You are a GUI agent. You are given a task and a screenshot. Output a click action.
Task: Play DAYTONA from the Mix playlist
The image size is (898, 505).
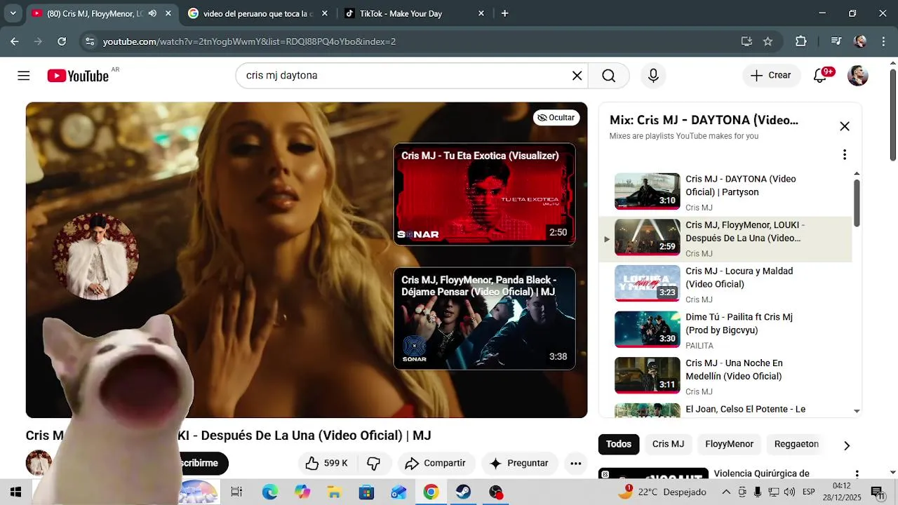(726, 193)
